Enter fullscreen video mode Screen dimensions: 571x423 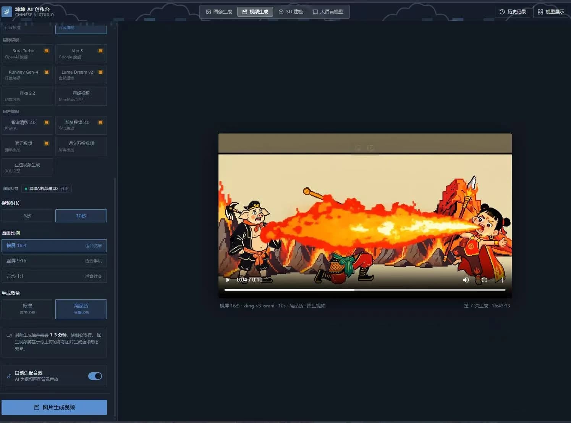(x=484, y=280)
